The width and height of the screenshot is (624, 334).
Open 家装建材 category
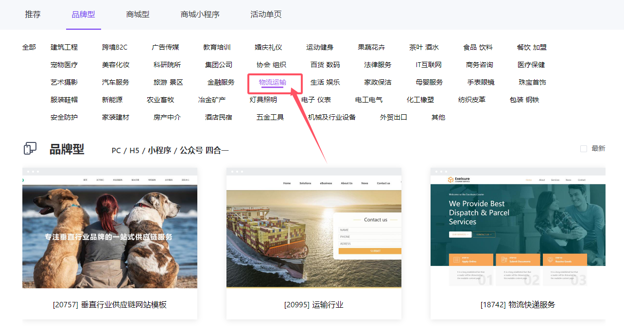point(116,117)
